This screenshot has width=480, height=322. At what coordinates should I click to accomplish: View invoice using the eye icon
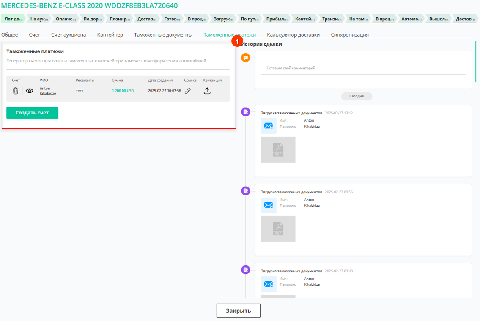click(x=29, y=91)
